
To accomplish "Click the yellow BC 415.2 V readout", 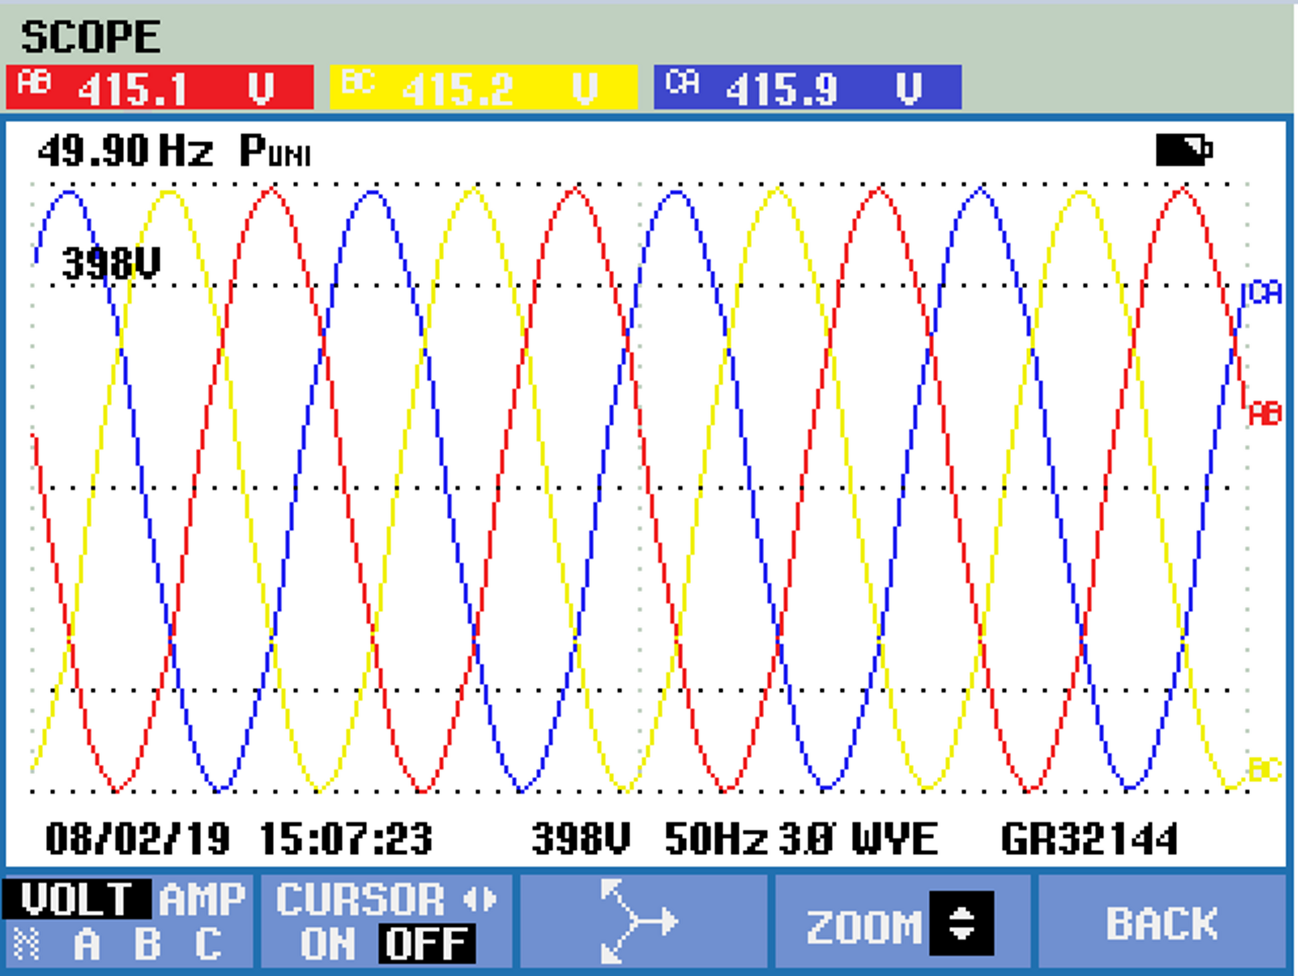I will pos(484,87).
